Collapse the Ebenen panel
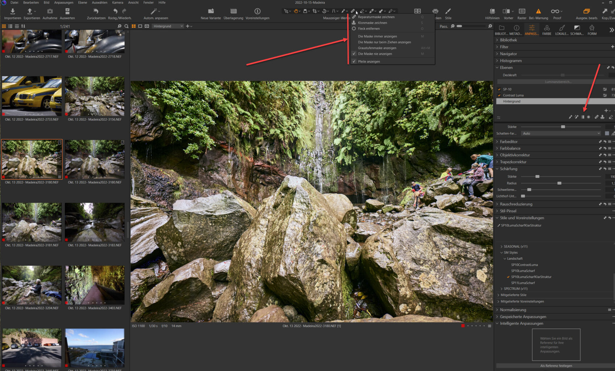The image size is (615, 371). (x=497, y=67)
